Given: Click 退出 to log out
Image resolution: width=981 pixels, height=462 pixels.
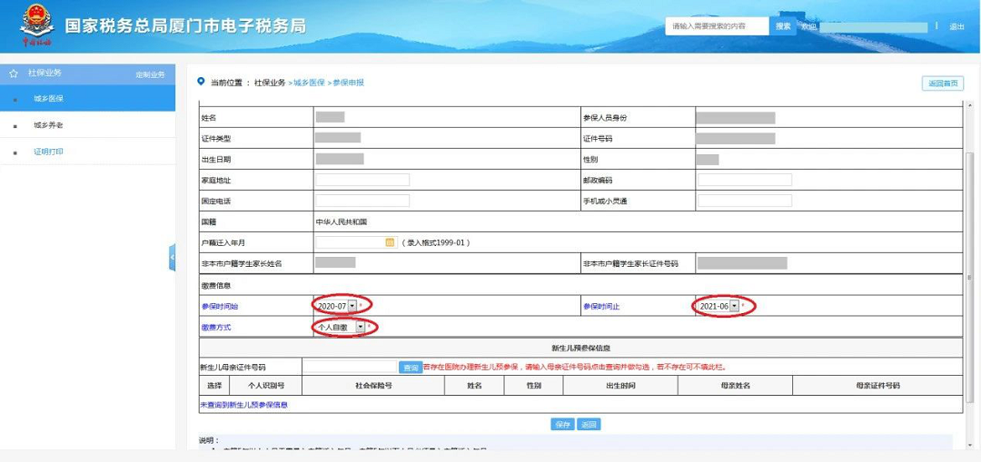Looking at the screenshot, I should [956, 27].
